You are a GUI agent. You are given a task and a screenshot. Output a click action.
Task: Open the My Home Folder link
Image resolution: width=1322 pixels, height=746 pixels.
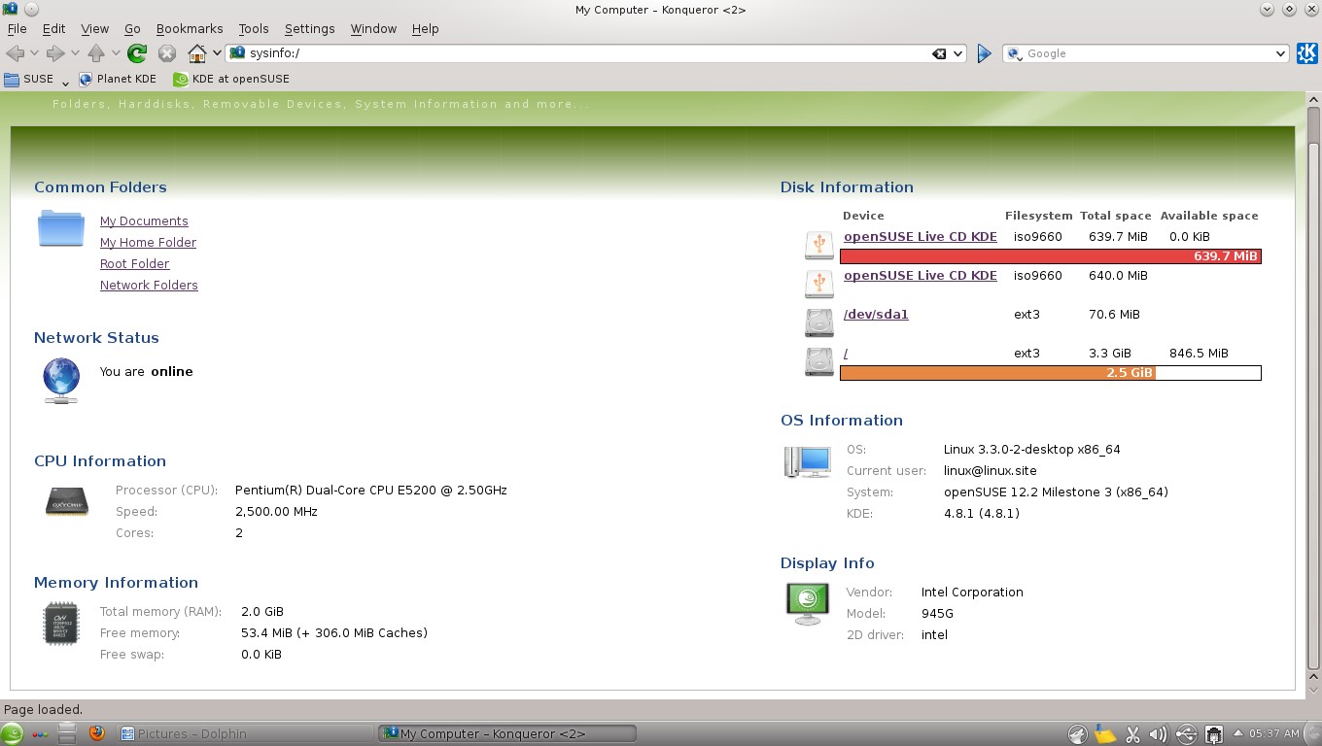click(x=148, y=243)
